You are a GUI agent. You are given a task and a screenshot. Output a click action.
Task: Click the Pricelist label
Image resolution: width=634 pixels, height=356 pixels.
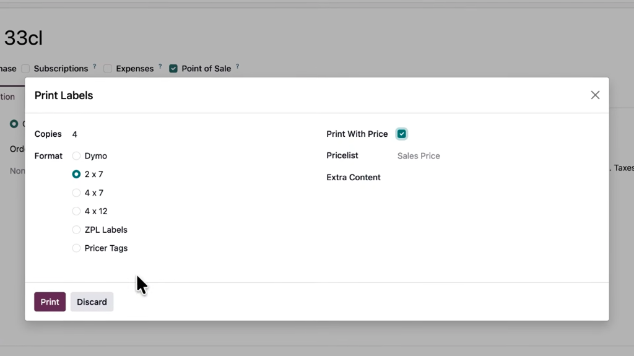pos(342,155)
